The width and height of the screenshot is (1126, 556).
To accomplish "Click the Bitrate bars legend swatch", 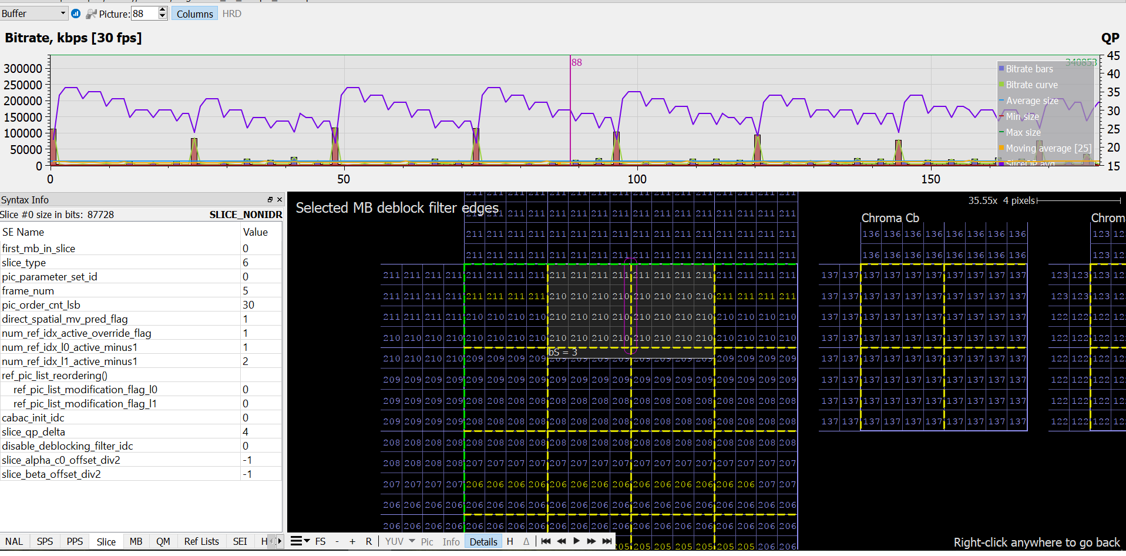I will point(1001,69).
